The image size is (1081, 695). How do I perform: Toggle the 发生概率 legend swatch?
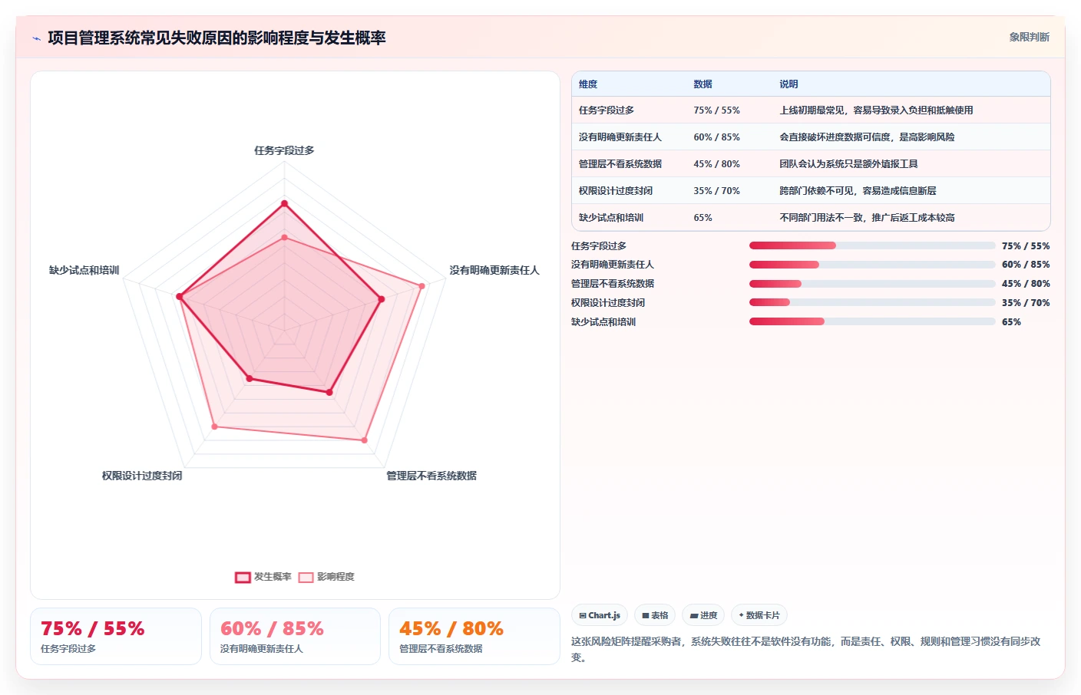click(243, 577)
